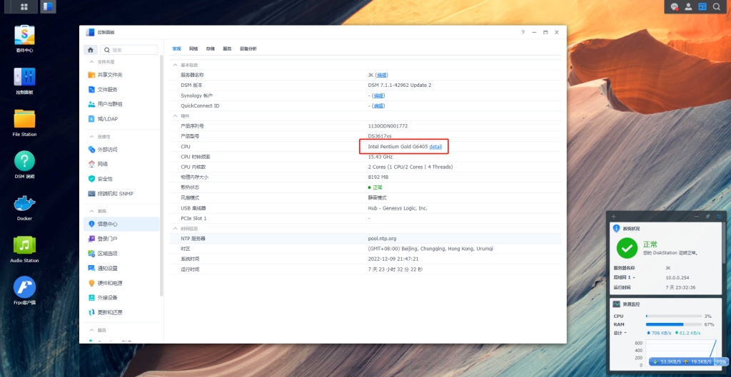The height and width of the screenshot is (377, 731).
Task: Collapse the 文件共享 sidebar group
Action: 91,62
